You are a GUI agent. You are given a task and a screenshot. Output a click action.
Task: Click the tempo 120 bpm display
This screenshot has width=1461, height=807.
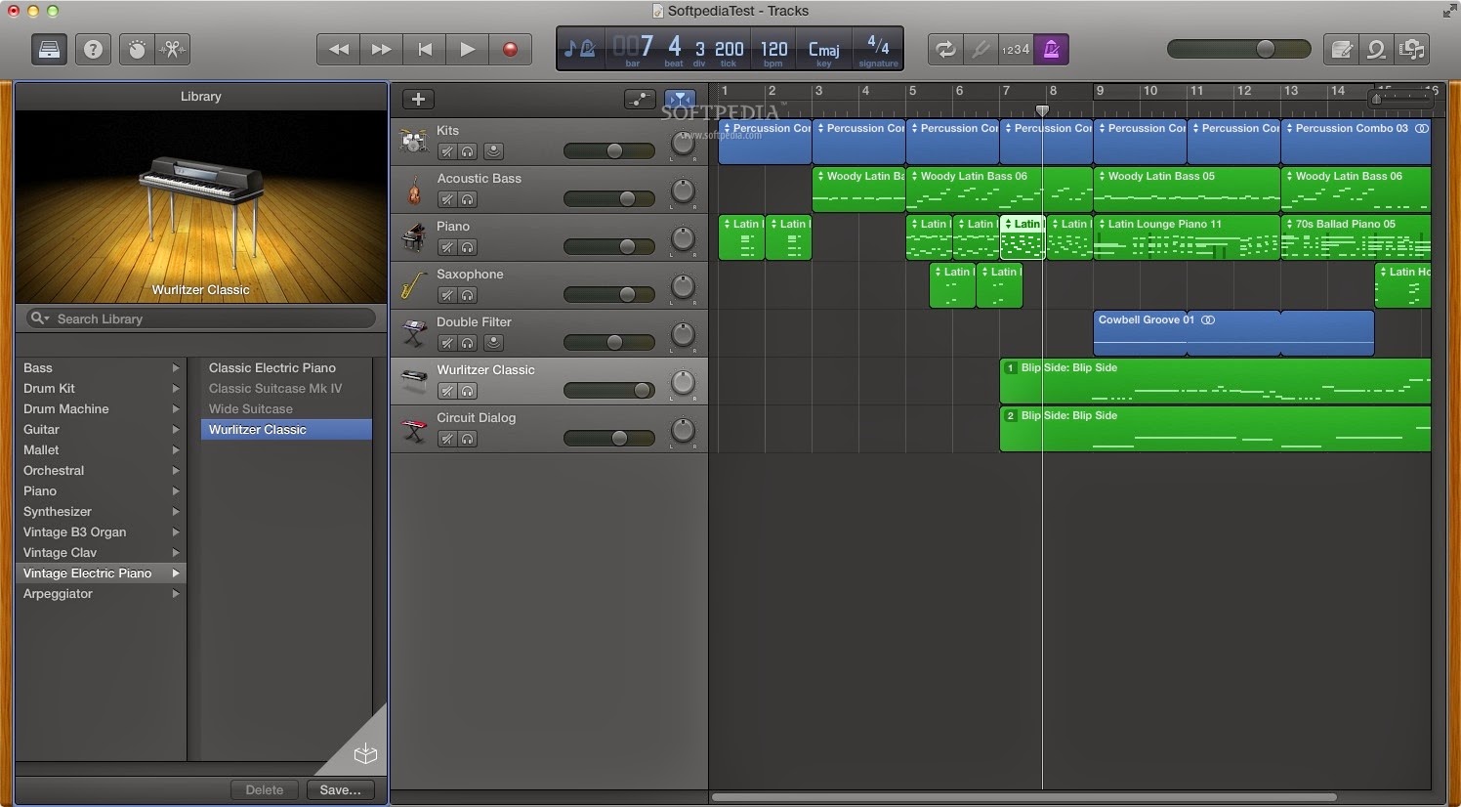click(773, 50)
